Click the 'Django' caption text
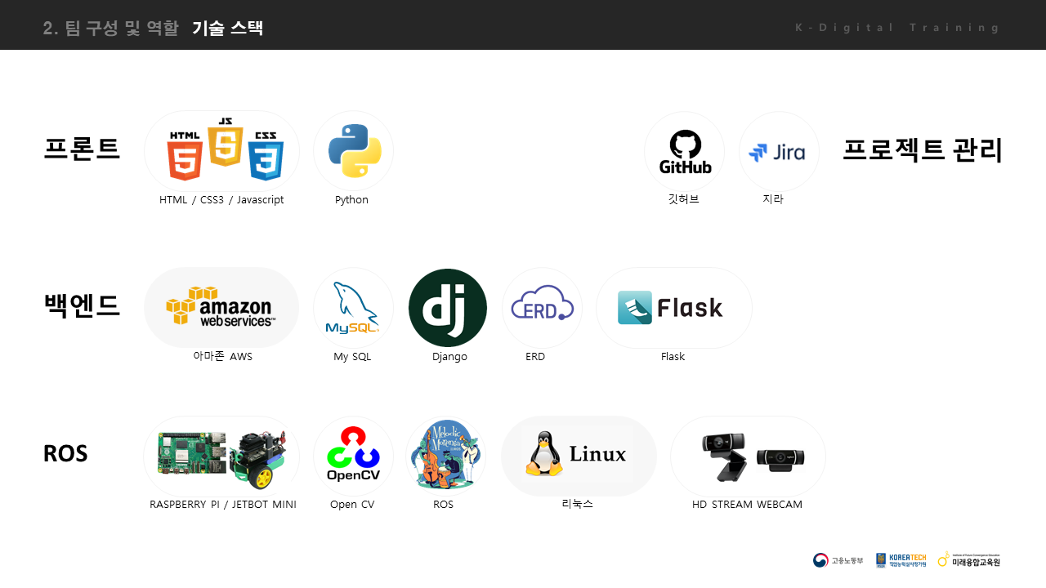 tap(449, 357)
